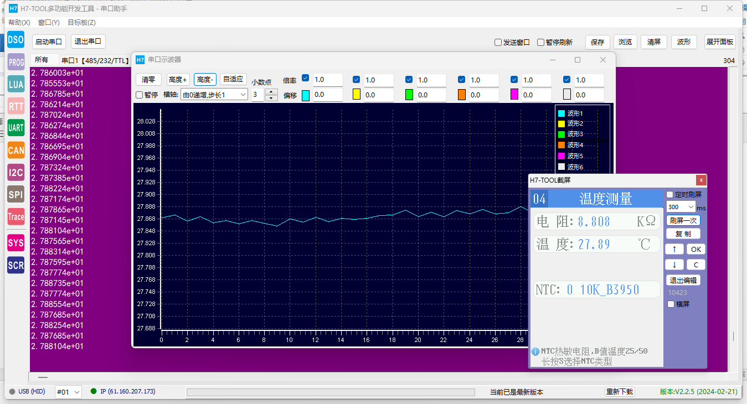Click the H7 app icon in main title bar
Image resolution: width=747 pixels, height=404 pixels.
(x=13, y=9)
